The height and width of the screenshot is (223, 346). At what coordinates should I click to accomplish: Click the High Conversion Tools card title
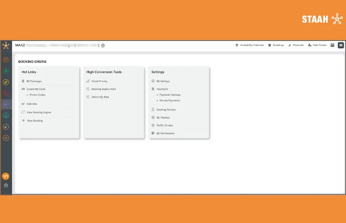point(104,72)
